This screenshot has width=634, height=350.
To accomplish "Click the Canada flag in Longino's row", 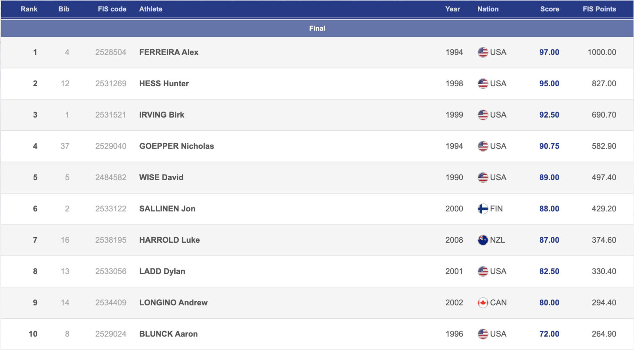I will (483, 303).
